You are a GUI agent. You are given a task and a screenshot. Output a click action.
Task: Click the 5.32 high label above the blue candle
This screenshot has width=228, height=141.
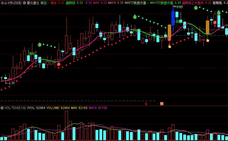(180, 7)
